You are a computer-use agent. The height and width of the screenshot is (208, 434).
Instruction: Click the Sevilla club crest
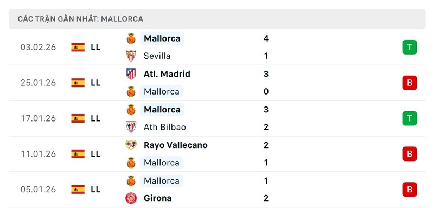click(x=131, y=56)
